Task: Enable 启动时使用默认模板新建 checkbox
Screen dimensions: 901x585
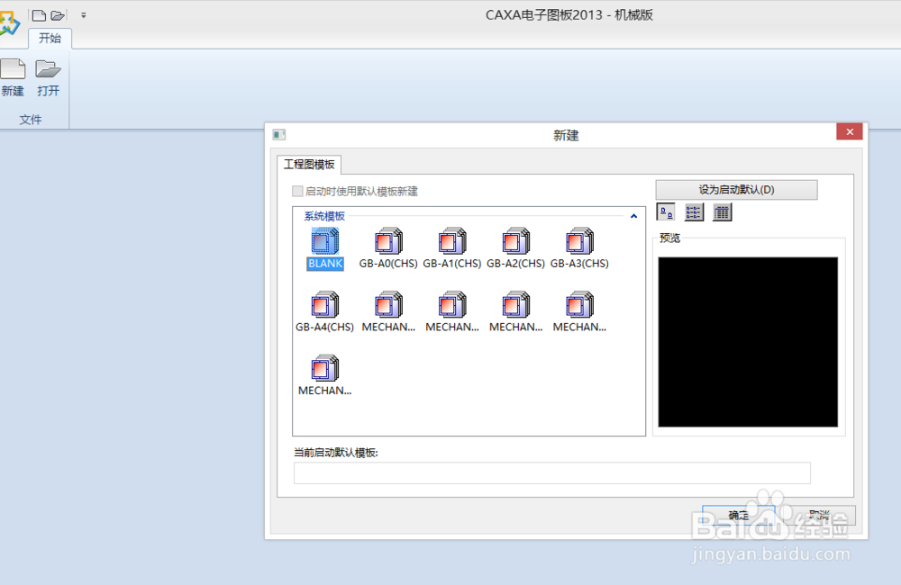Action: pyautogui.click(x=297, y=191)
